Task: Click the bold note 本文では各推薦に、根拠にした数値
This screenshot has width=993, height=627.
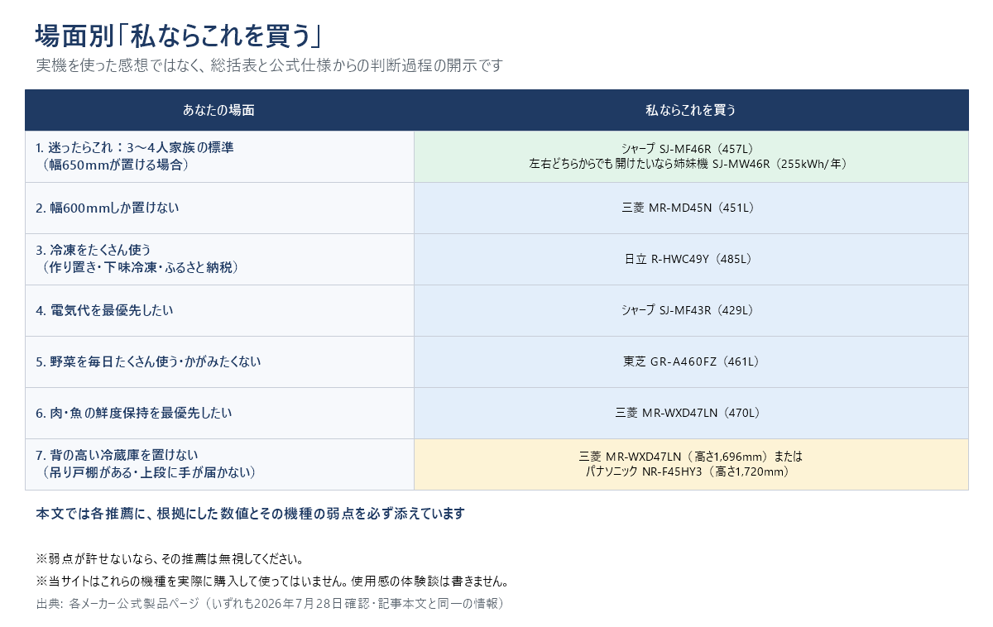Action: pyautogui.click(x=250, y=514)
